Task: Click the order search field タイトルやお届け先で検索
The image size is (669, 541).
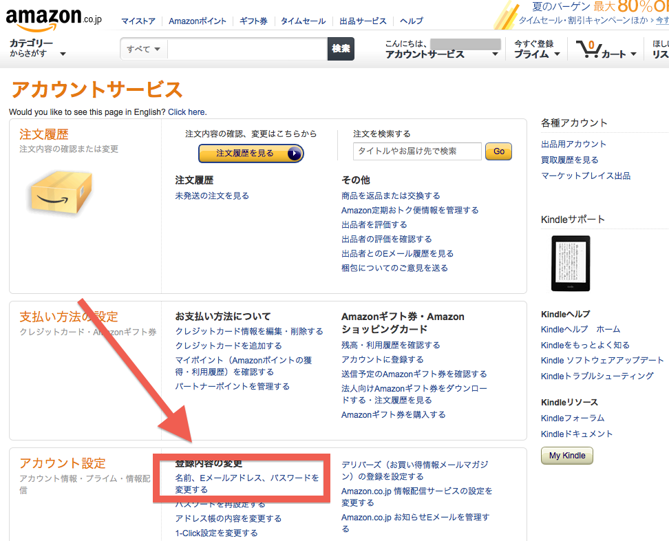Action: [417, 151]
